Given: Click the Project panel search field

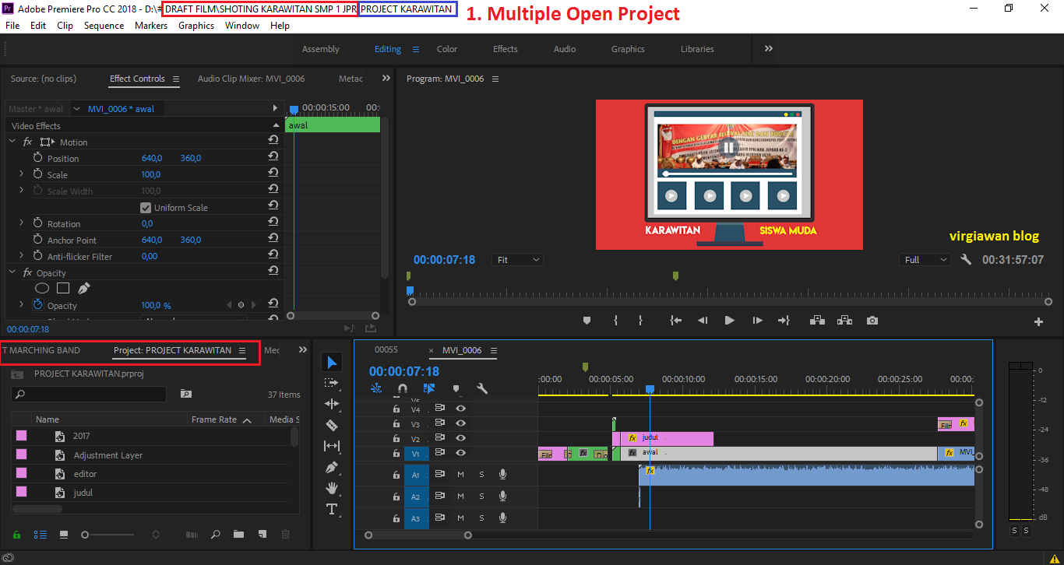Looking at the screenshot, I should click(x=89, y=395).
